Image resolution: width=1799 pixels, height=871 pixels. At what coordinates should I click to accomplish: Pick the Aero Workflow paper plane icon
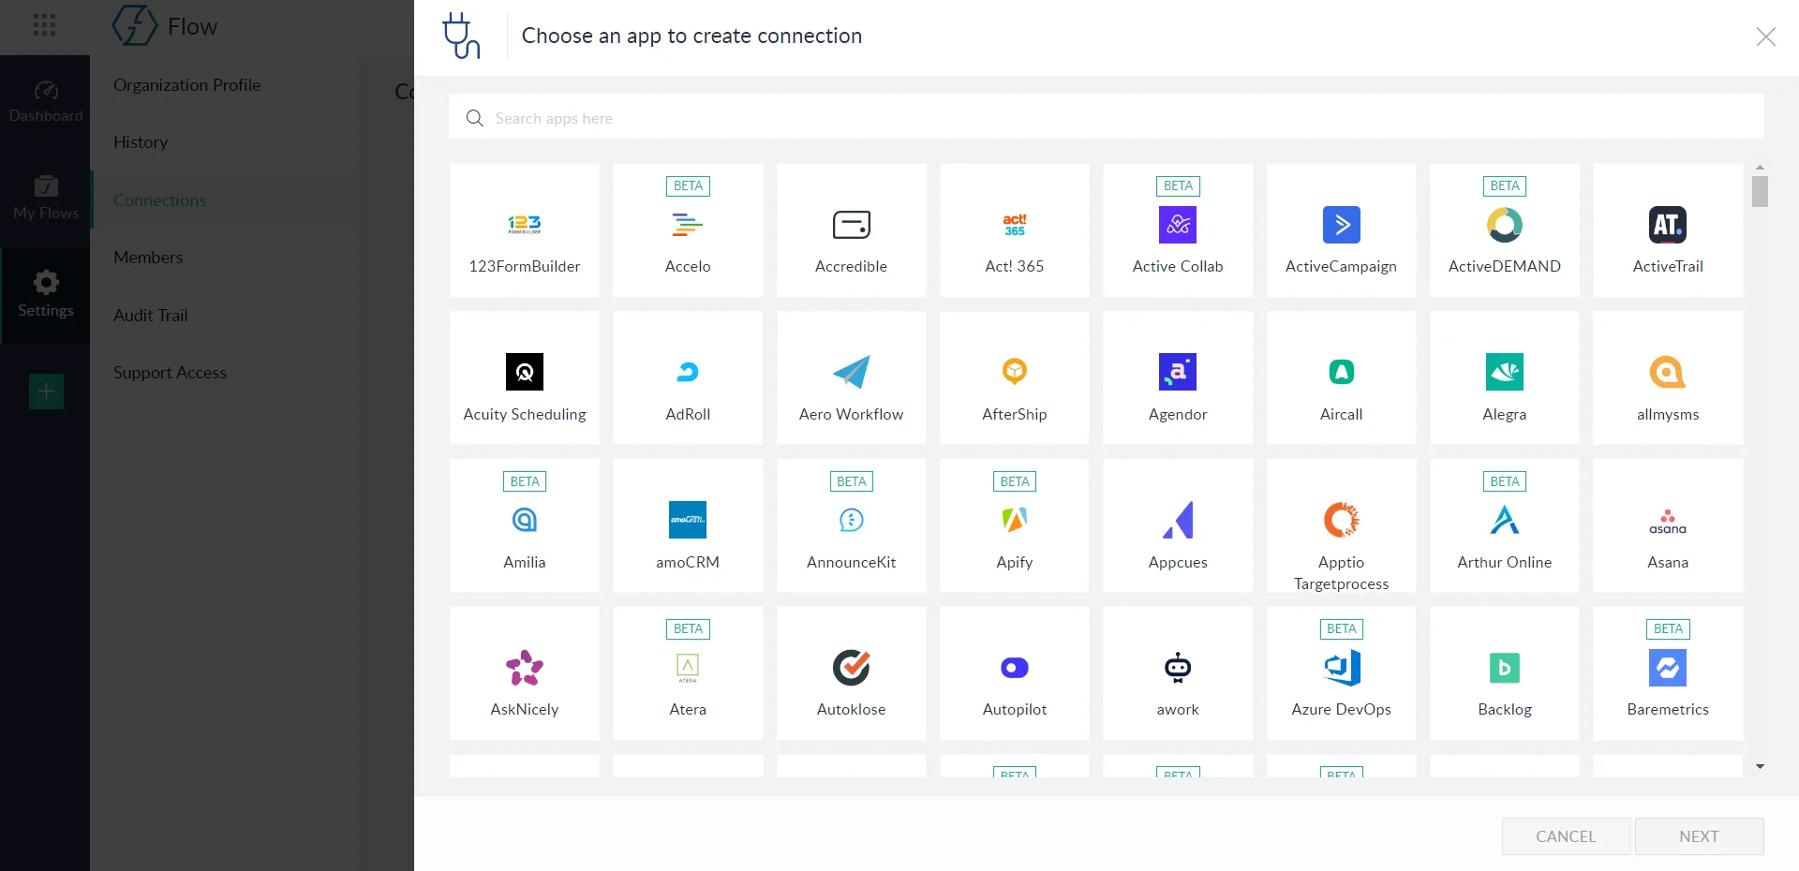tap(851, 372)
